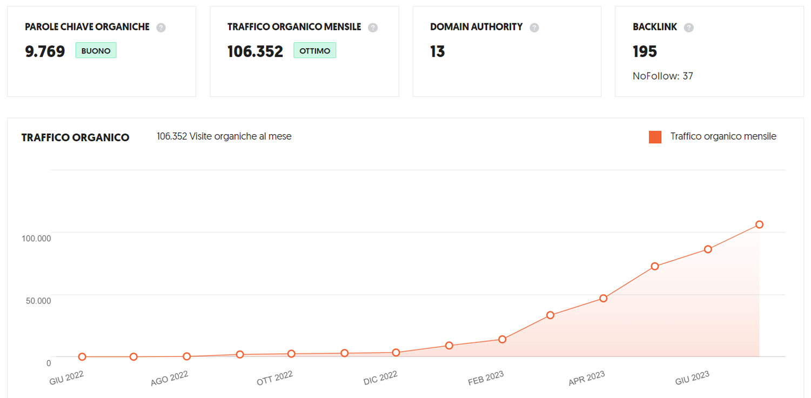
Task: Click the 195 backlink count
Action: pyautogui.click(x=645, y=51)
